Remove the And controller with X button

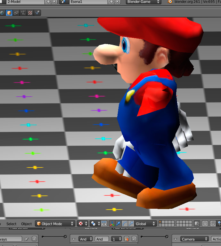tap(134, 239)
